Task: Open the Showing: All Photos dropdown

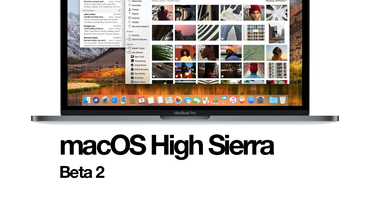Action: point(276,1)
